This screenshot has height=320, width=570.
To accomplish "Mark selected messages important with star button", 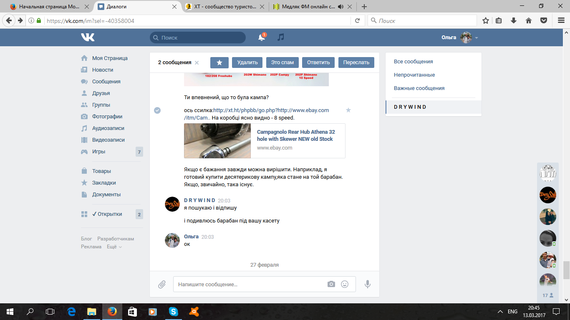I will [x=219, y=62].
